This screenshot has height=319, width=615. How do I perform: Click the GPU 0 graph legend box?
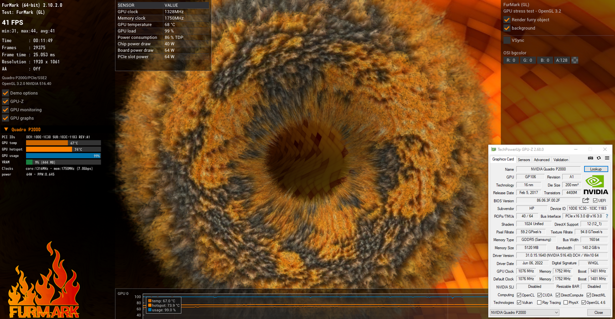pyautogui.click(x=164, y=305)
